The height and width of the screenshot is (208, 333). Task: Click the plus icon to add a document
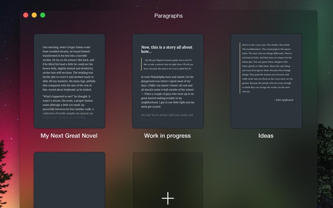click(x=168, y=198)
